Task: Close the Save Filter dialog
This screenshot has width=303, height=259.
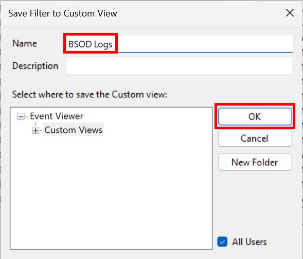Action: coord(290,13)
